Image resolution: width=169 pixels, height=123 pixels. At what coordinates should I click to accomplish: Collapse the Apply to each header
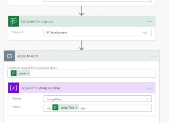pos(82,56)
